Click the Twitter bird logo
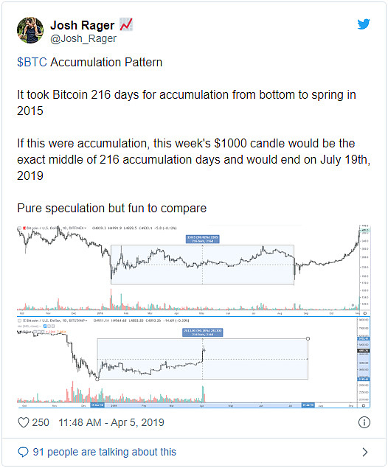The image size is (388, 468). coord(364,24)
